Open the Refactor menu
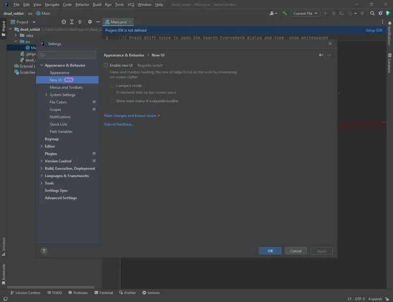This screenshot has height=302, width=393. (82, 4)
